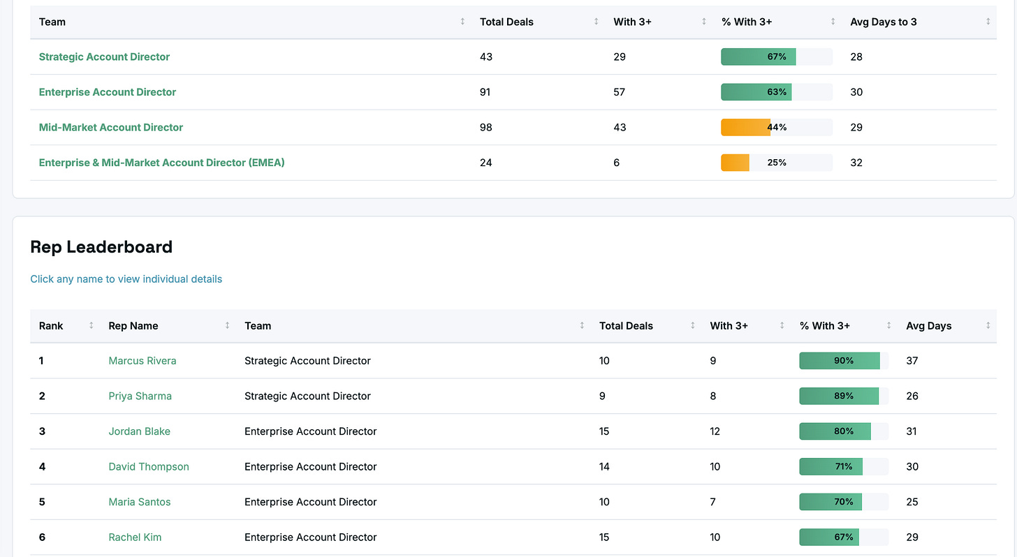Click Marcus Rivera's 90% progress bar
Image resolution: width=1017 pixels, height=557 pixels.
(x=844, y=361)
